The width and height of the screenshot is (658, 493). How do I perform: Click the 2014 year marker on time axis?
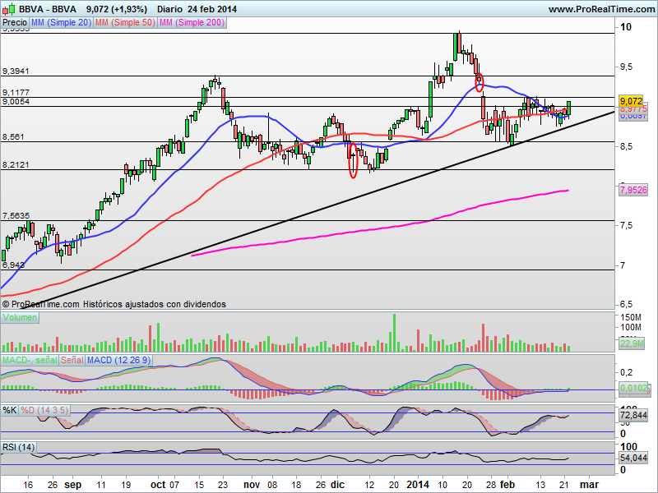point(418,485)
